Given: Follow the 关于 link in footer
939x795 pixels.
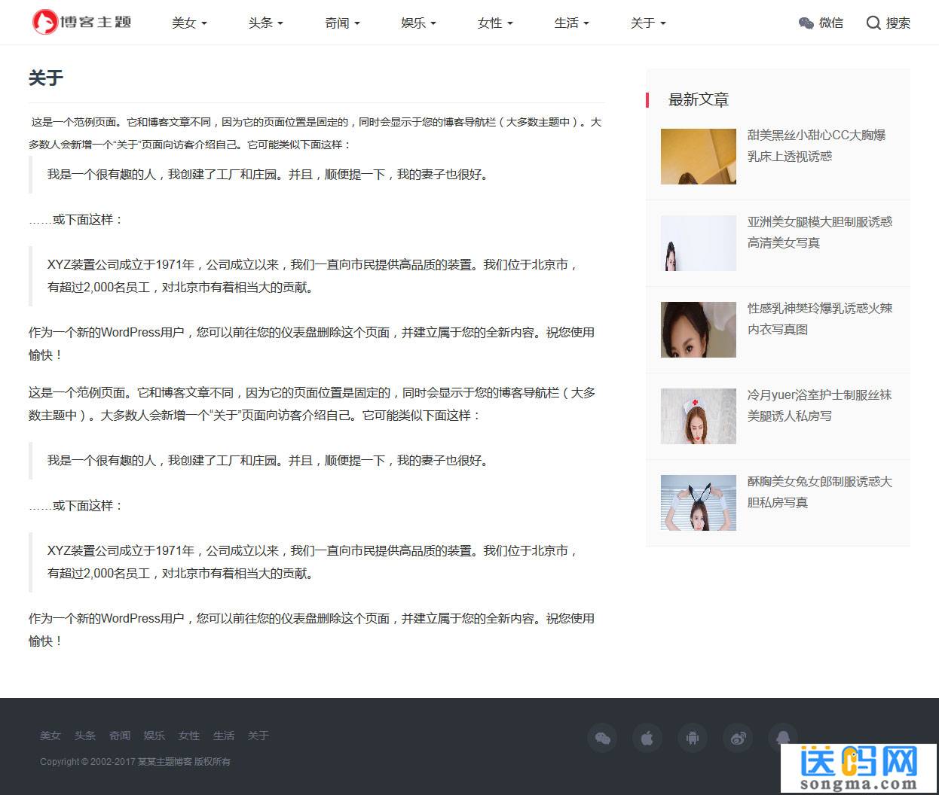Looking at the screenshot, I should click(x=258, y=736).
